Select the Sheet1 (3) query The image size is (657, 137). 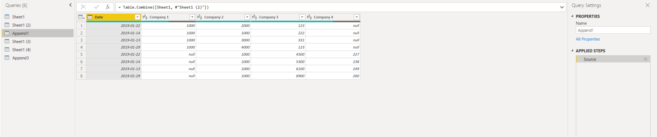pos(37,41)
